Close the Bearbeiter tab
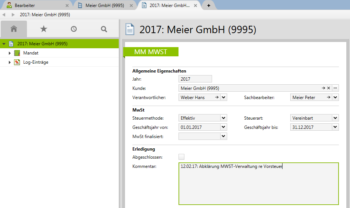 (67, 6)
